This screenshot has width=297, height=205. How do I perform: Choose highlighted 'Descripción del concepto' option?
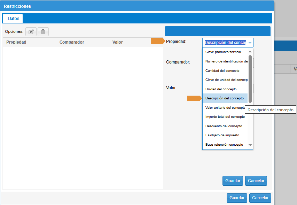224,98
